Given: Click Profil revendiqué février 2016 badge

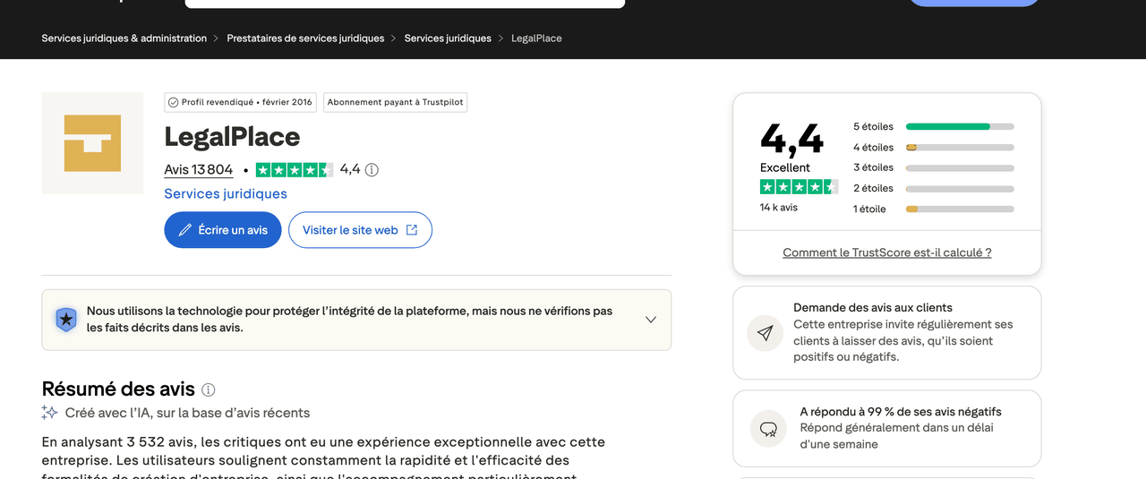Looking at the screenshot, I should click(x=240, y=102).
